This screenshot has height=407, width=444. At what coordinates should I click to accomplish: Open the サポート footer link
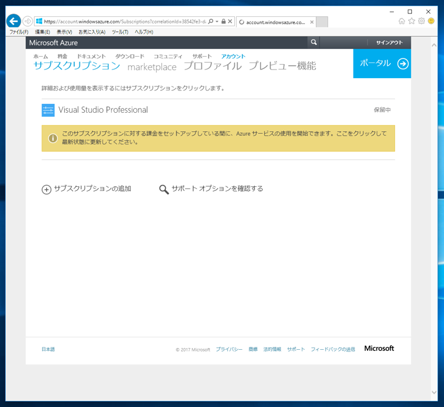tap(296, 349)
